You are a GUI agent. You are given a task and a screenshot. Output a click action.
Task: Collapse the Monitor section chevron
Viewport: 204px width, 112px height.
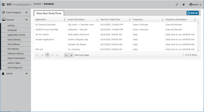[27, 20]
